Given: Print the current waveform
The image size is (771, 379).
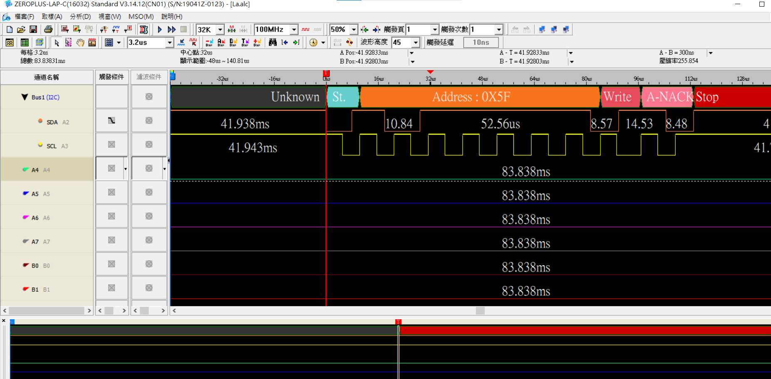Looking at the screenshot, I should 48,29.
